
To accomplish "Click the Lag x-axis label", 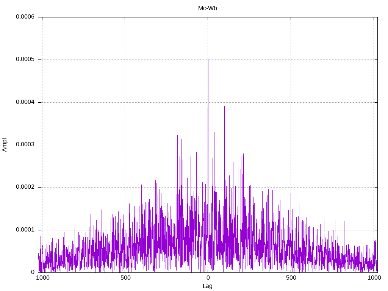I will pyautogui.click(x=207, y=286).
